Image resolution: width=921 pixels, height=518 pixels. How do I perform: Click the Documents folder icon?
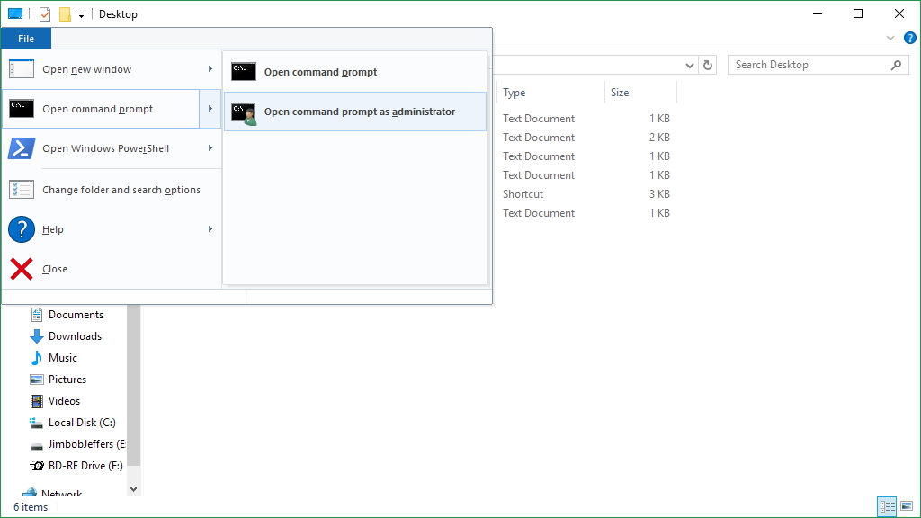tap(36, 315)
